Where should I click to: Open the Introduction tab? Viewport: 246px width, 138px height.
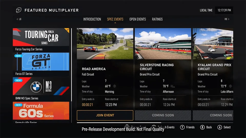click(92, 19)
